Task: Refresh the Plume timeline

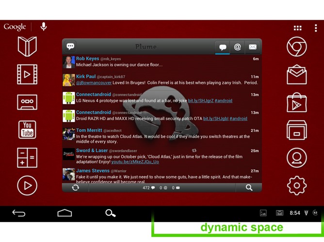Action: tap(76, 187)
